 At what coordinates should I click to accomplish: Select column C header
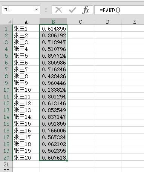coord(81,22)
